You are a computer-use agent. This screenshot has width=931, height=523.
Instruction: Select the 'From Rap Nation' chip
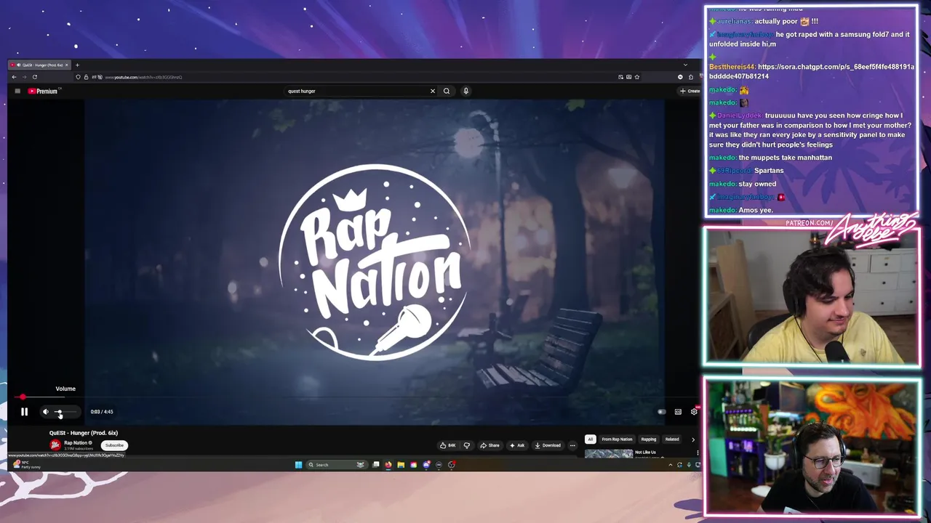617,439
